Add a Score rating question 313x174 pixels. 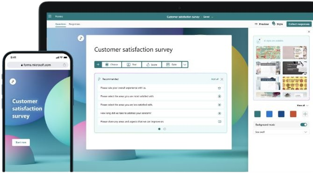(152, 64)
